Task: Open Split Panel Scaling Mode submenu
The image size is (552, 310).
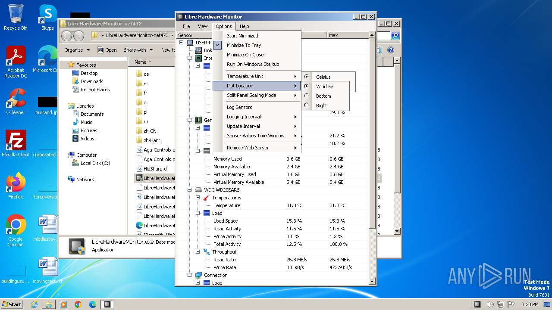Action: (256, 95)
